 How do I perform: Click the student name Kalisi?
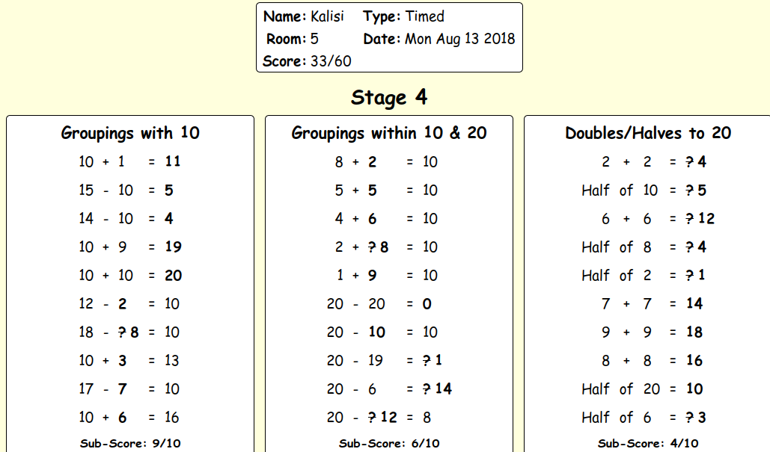(x=328, y=16)
